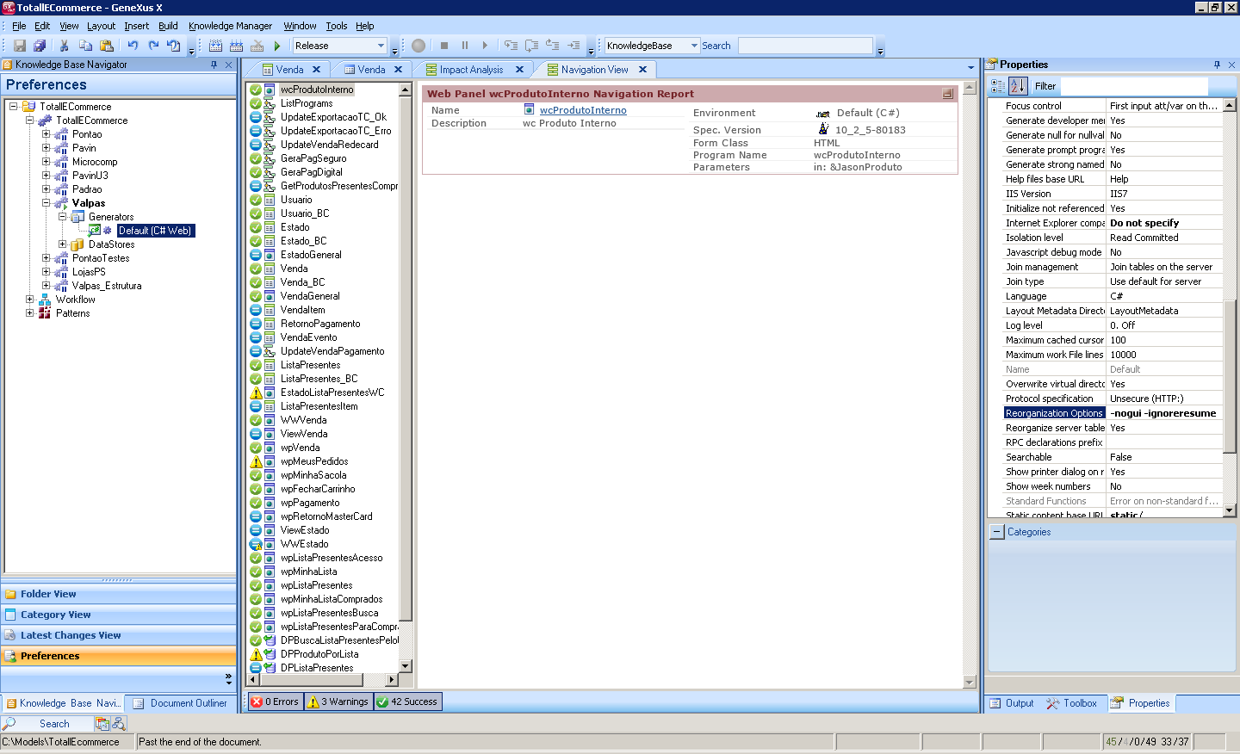Toggle categorized view in Properties panel

(x=998, y=86)
